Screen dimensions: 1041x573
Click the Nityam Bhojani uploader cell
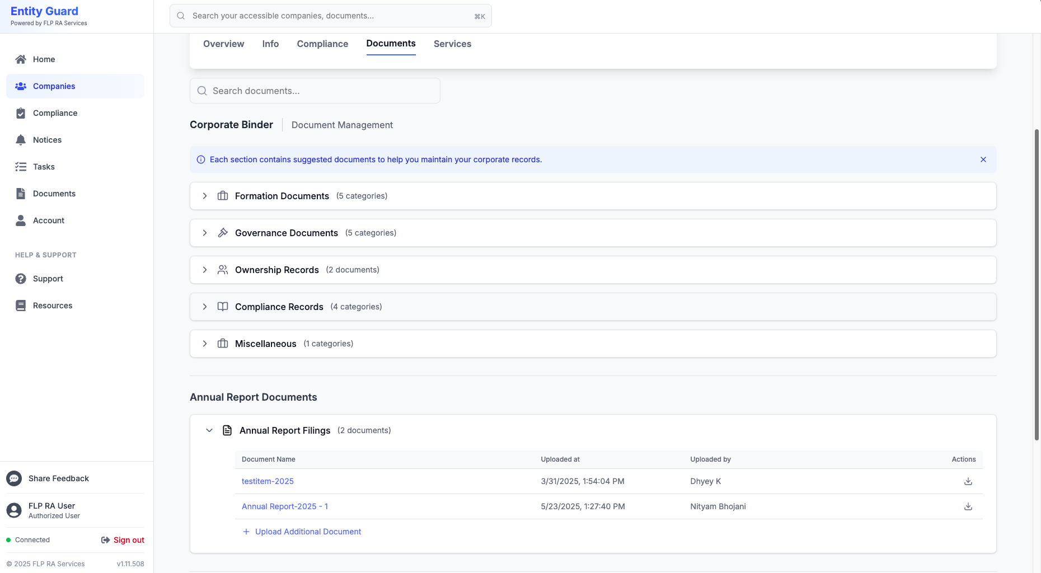pos(718,506)
